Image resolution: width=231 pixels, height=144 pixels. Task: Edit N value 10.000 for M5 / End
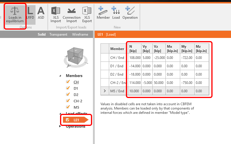click(x=135, y=91)
